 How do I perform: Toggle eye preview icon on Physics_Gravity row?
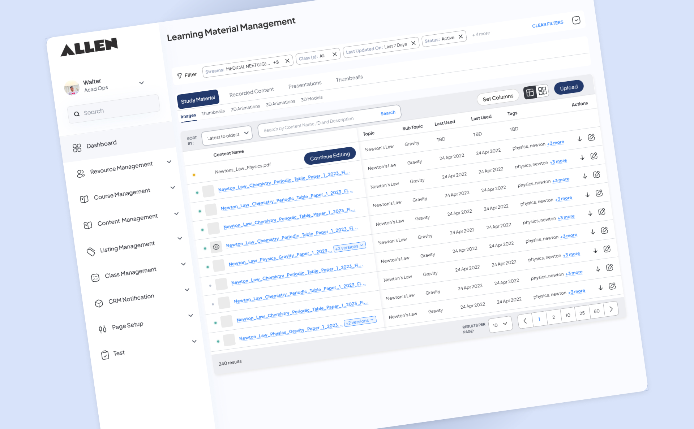click(x=216, y=247)
